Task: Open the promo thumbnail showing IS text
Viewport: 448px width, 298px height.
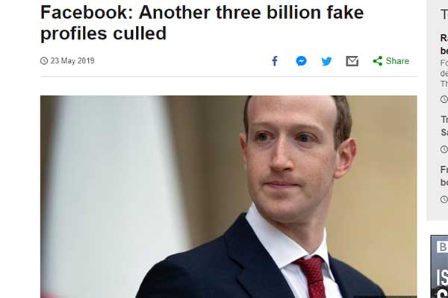Action: pyautogui.click(x=440, y=267)
